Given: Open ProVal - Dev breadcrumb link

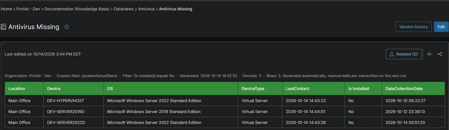Looking at the screenshot, I should point(28,9).
